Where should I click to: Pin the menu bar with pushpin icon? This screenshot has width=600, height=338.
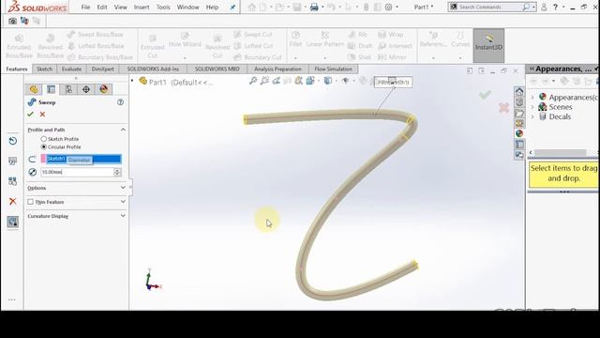(x=232, y=7)
